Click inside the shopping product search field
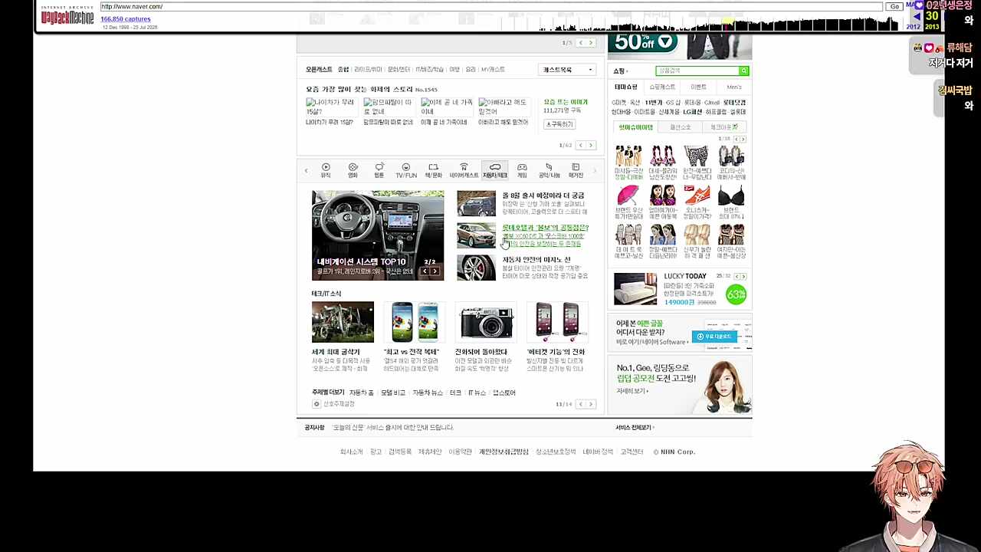Screen dimensions: 981x552 (697, 71)
